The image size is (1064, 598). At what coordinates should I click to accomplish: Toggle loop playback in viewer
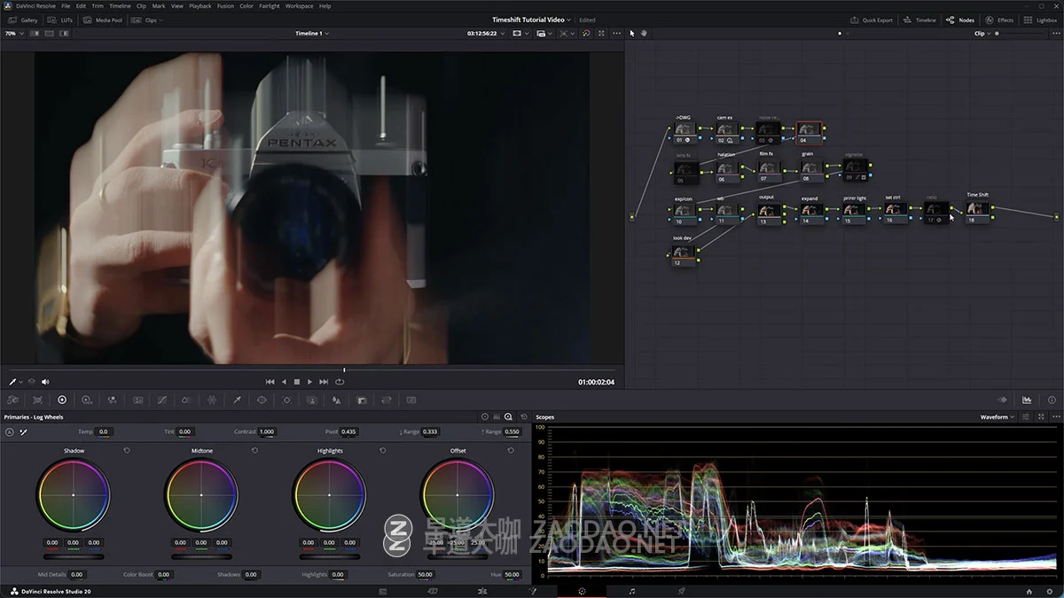click(340, 382)
